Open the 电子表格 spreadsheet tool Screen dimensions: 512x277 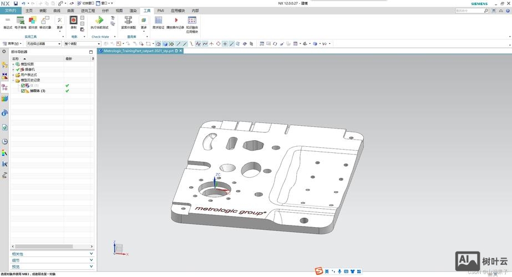[x=20, y=21]
